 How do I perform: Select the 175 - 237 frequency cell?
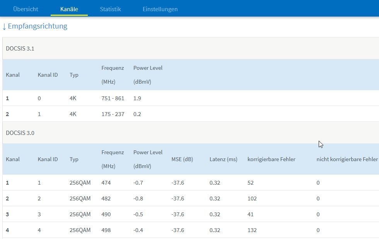pos(113,114)
